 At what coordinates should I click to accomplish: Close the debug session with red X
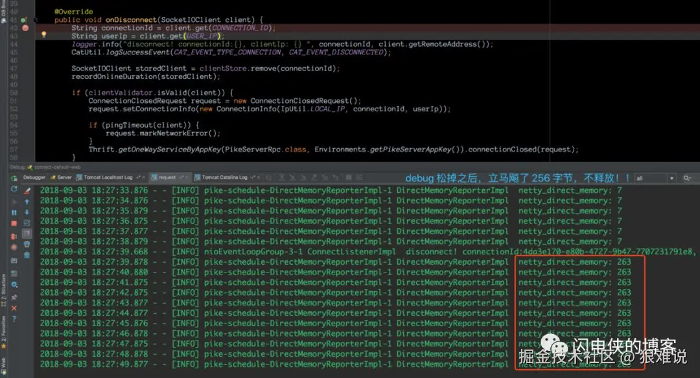(14, 308)
